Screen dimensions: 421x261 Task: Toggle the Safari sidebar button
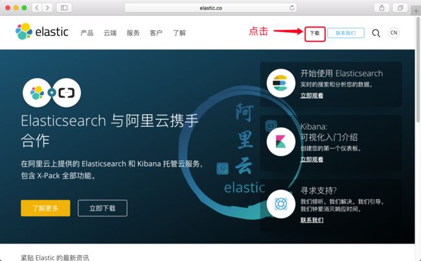(64, 8)
